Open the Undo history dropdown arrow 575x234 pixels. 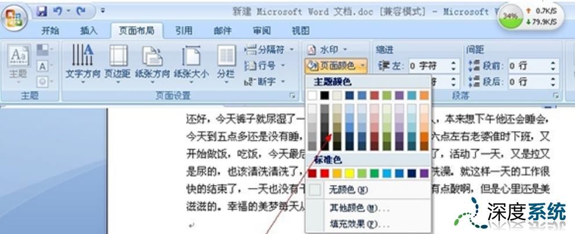click(x=68, y=12)
